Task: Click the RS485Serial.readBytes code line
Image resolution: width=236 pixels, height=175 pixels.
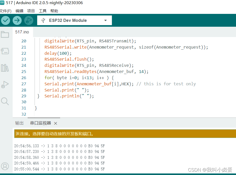Action: click(x=96, y=71)
